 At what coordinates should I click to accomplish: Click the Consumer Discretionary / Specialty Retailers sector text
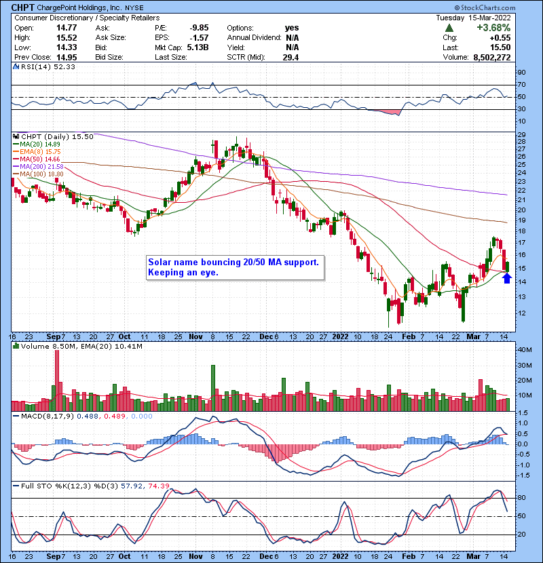pyautogui.click(x=87, y=18)
